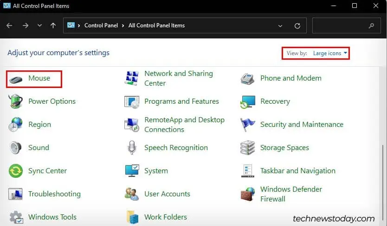
Task: Click the Speech Recognition microphone icon
Action: [132, 148]
